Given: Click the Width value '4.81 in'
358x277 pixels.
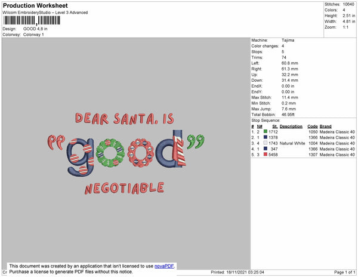Looking at the screenshot, I should coord(349,21).
